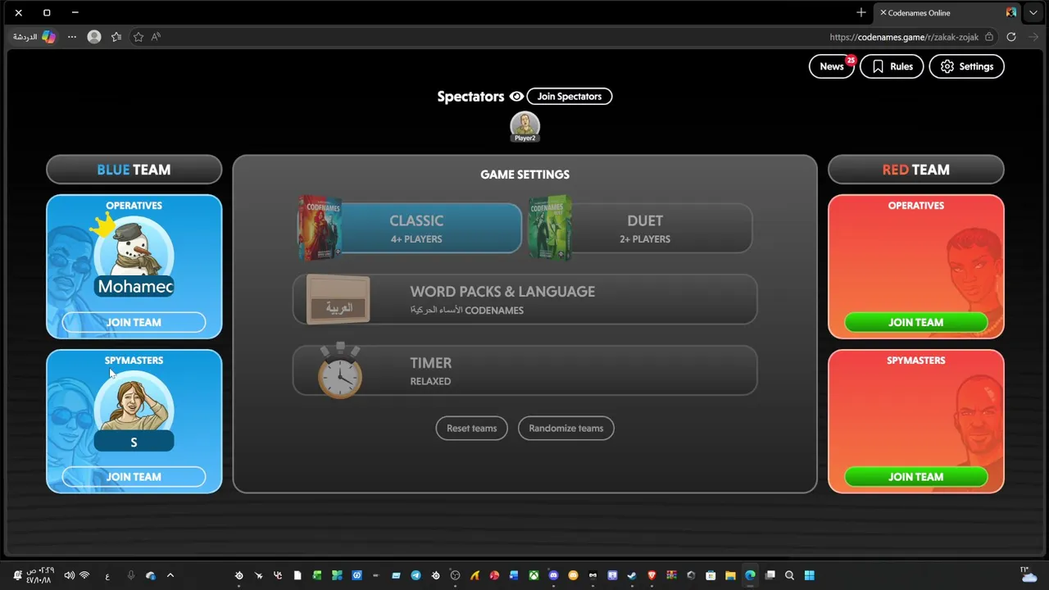Click the Player2 spectator avatar
The width and height of the screenshot is (1049, 590).
[524, 125]
